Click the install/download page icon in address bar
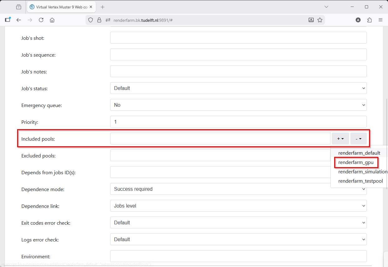The image size is (388, 267). pyautogui.click(x=311, y=20)
